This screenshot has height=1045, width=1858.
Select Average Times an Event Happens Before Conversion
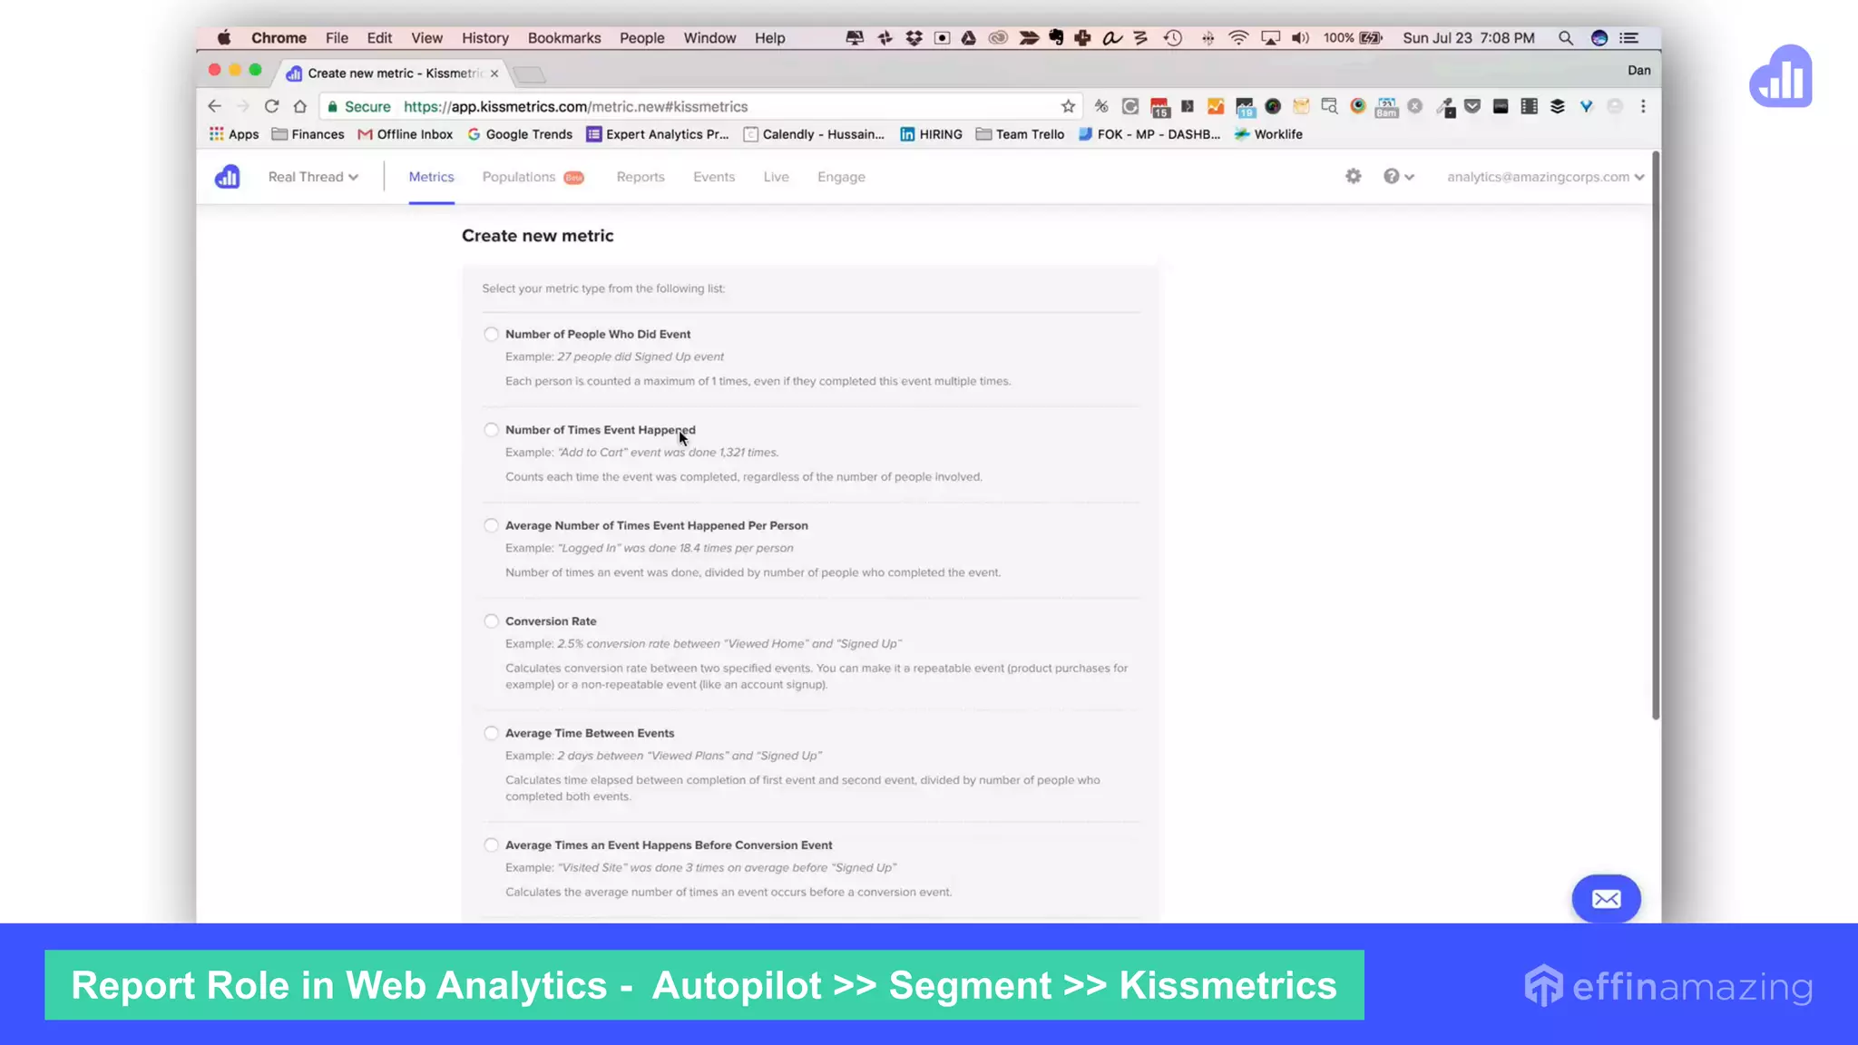pyautogui.click(x=491, y=845)
